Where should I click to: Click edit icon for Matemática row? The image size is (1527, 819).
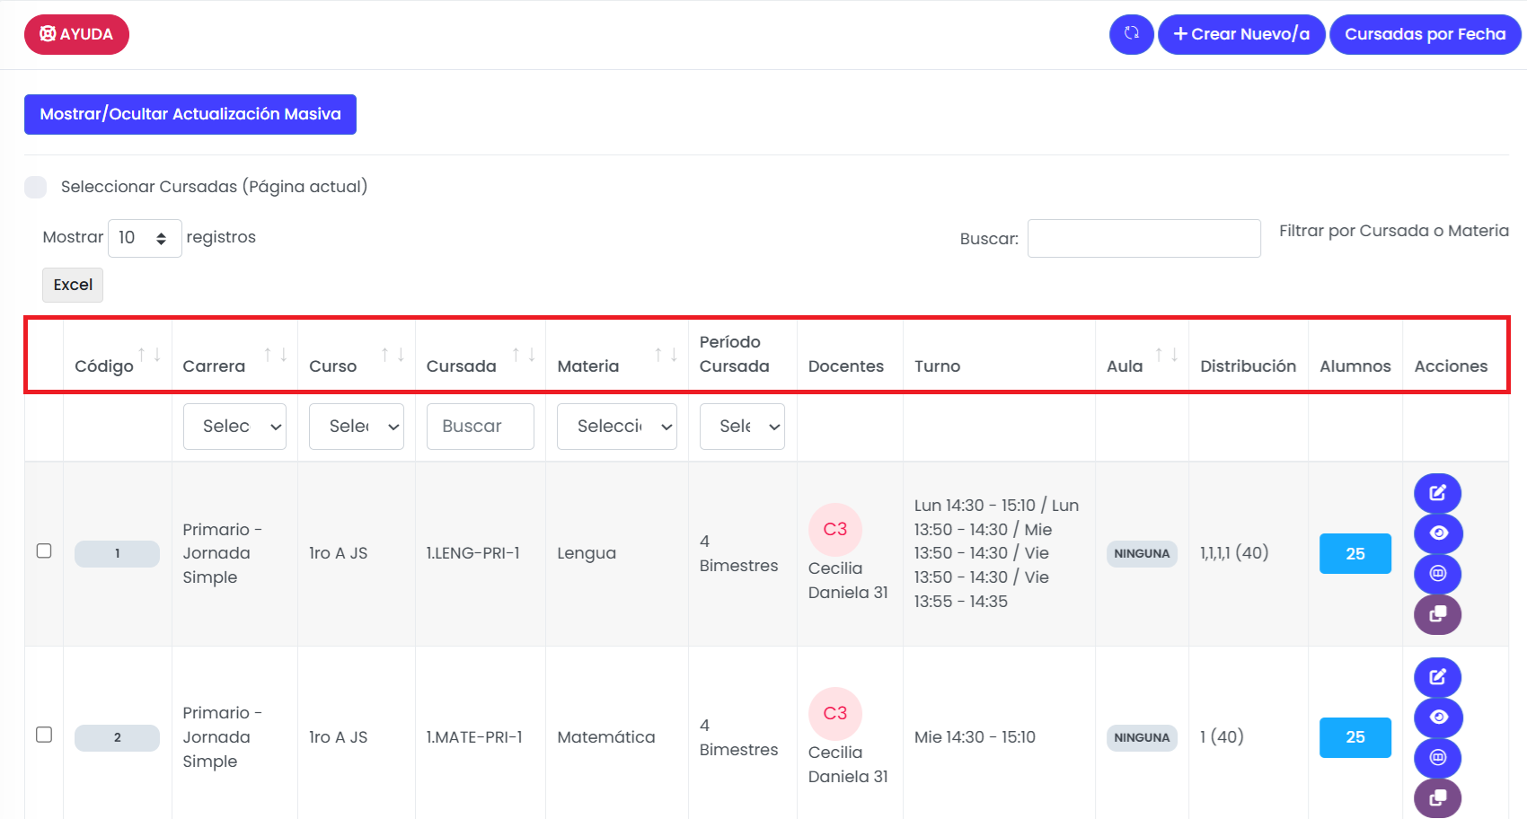(1438, 677)
